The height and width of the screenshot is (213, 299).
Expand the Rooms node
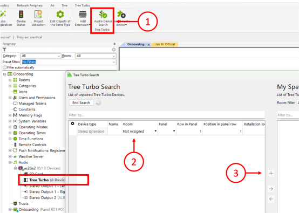click(10, 80)
